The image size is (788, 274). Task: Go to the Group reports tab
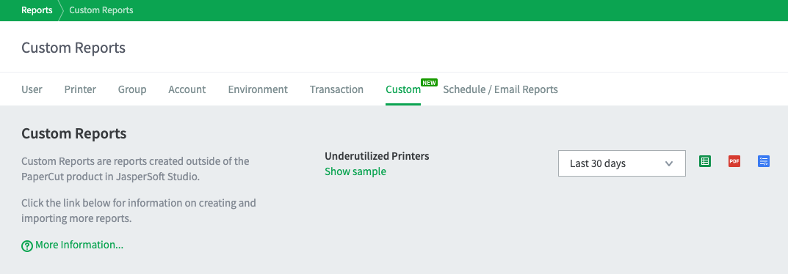(132, 89)
